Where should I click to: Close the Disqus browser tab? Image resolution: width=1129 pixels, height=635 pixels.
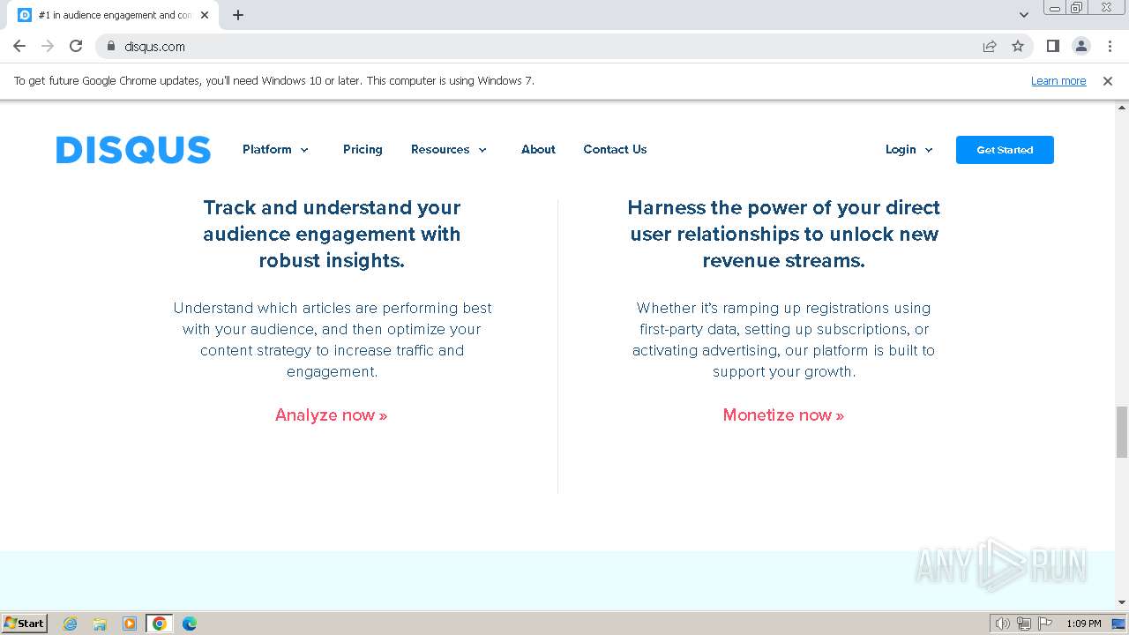tap(205, 15)
